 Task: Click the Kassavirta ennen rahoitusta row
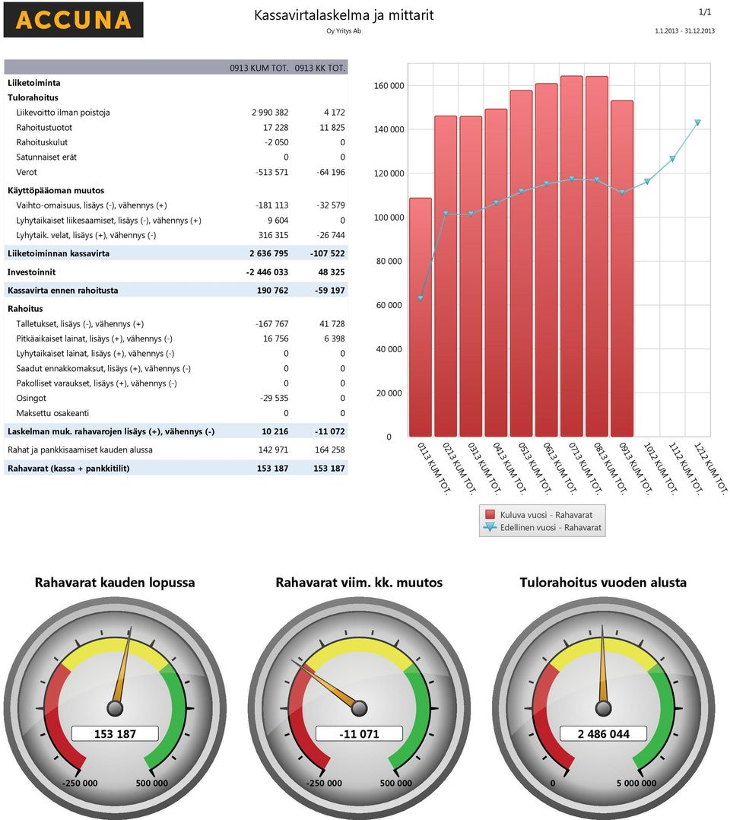point(176,291)
